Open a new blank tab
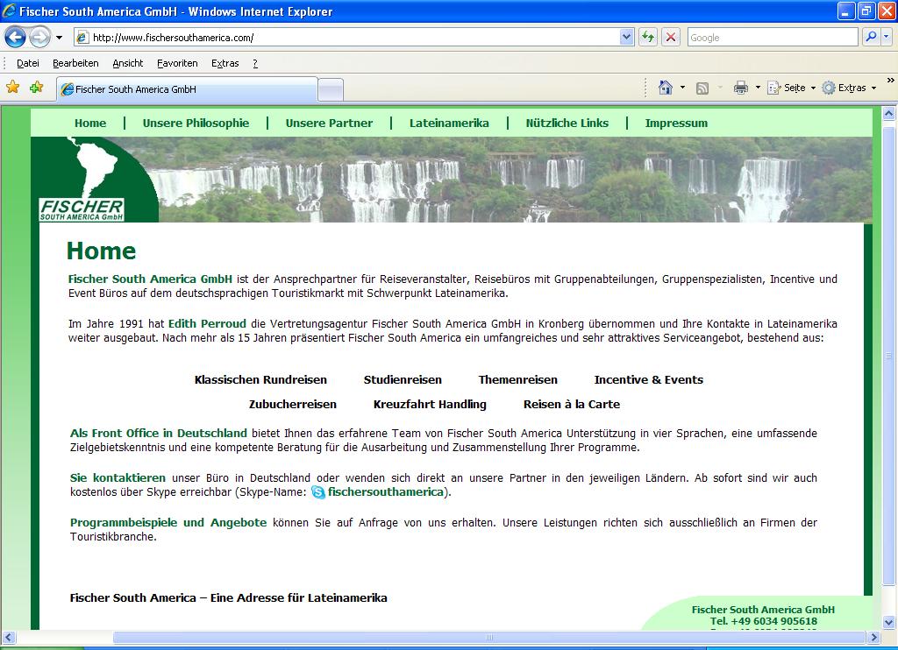 [x=331, y=90]
